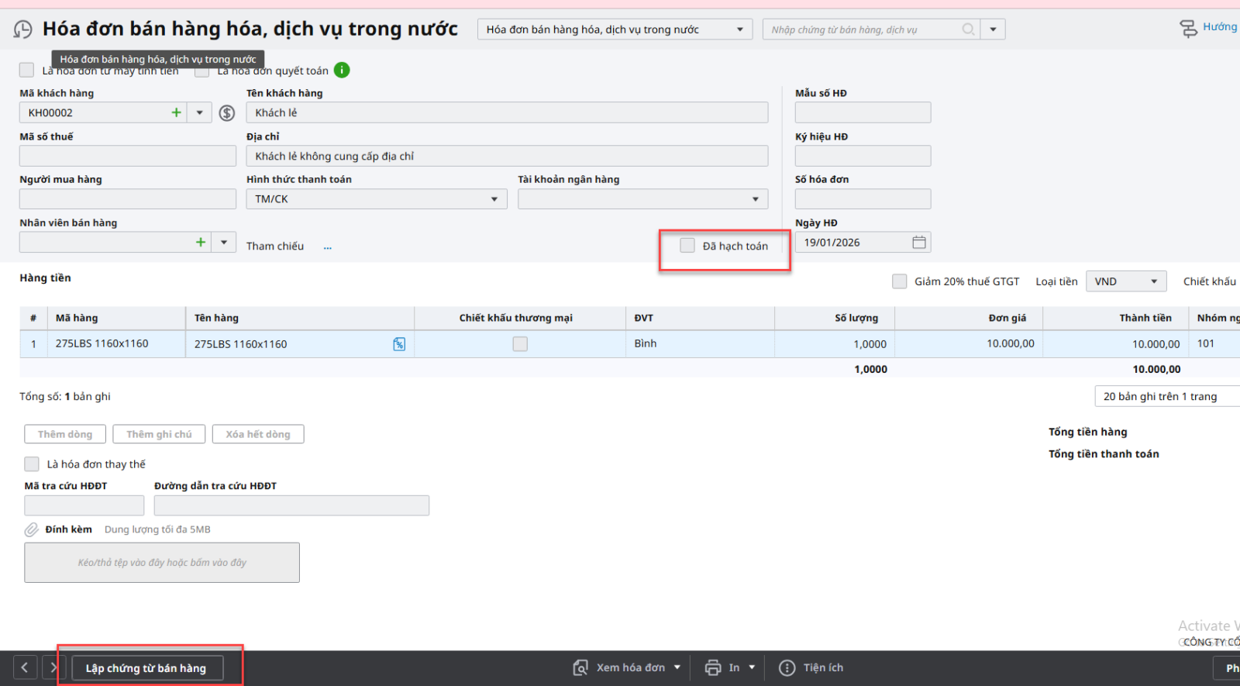Open Hình thức thanh toán dropdown
Image resolution: width=1240 pixels, height=686 pixels.
coord(377,199)
